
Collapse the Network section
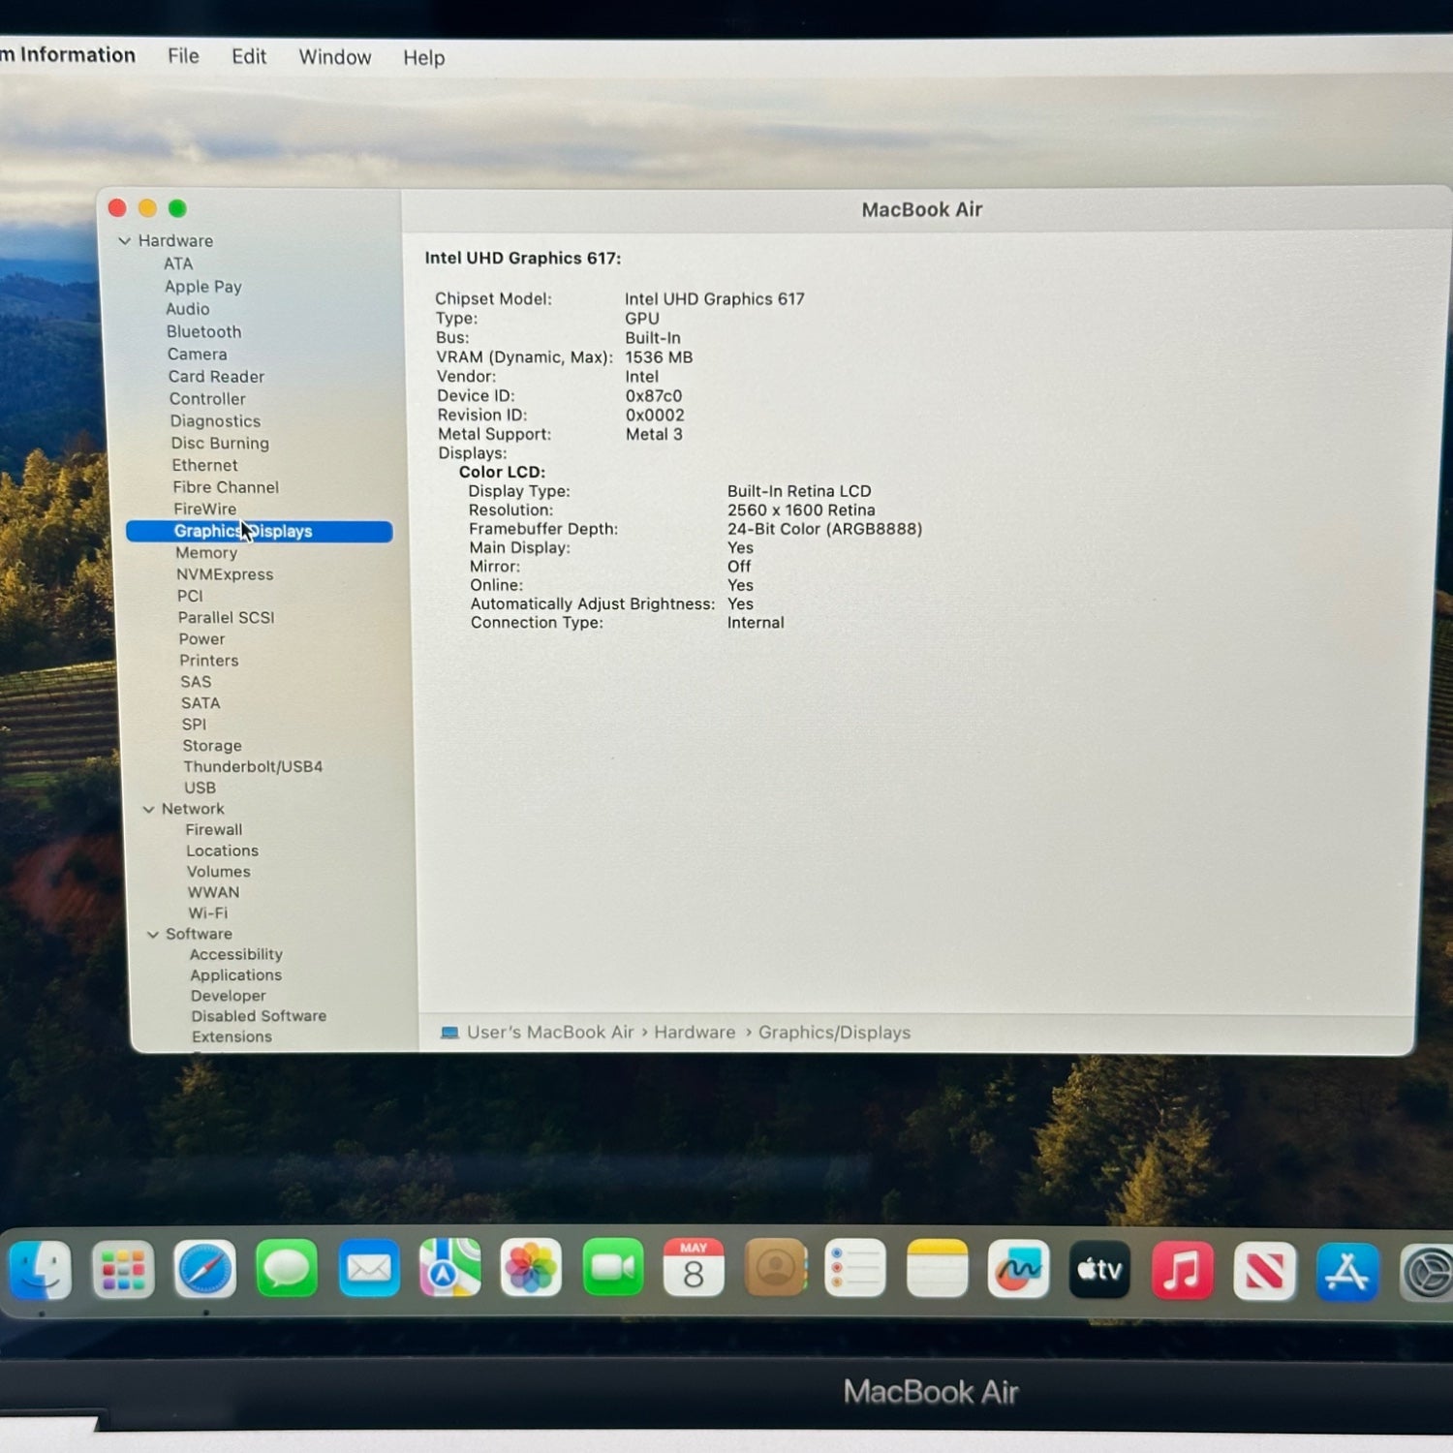click(148, 809)
